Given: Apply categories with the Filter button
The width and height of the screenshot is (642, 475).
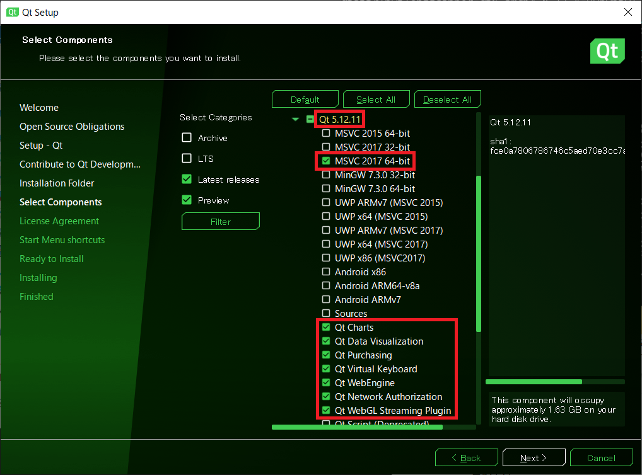Looking at the screenshot, I should tap(221, 221).
